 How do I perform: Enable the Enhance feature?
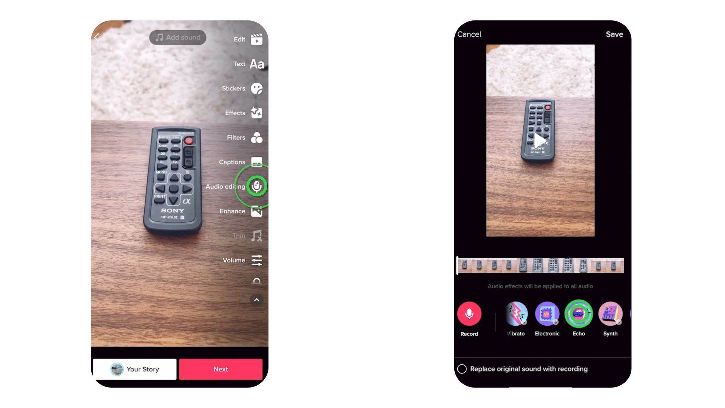pyautogui.click(x=256, y=211)
